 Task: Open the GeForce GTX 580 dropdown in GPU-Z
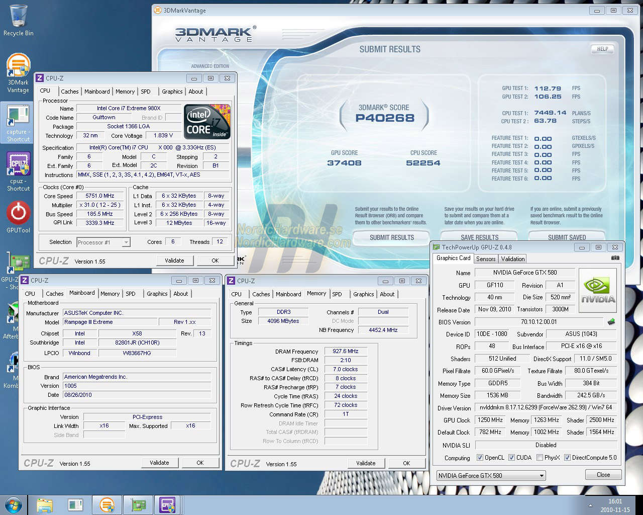(542, 475)
